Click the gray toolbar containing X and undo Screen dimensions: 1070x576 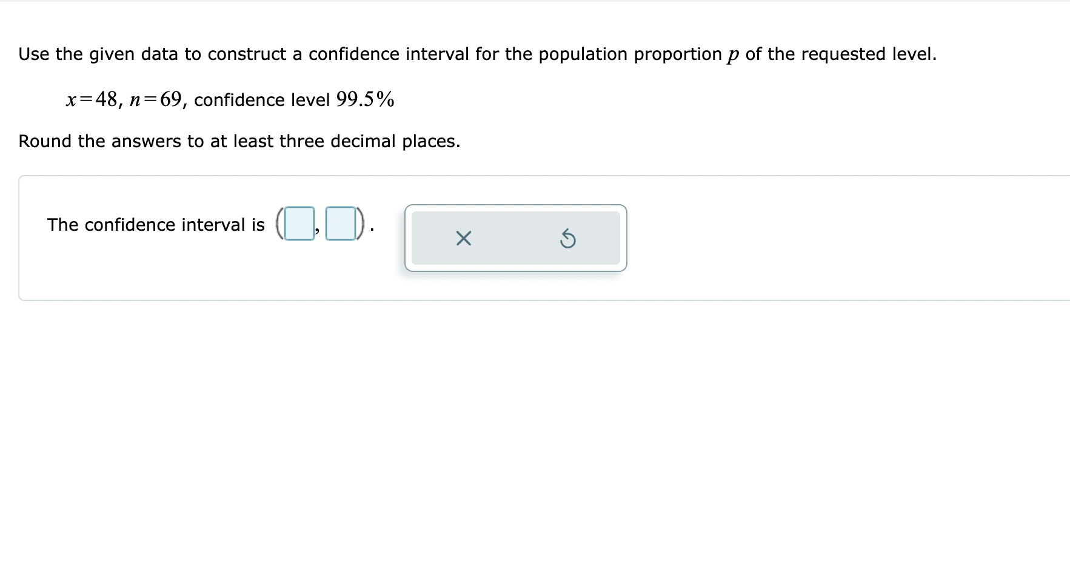[515, 239]
